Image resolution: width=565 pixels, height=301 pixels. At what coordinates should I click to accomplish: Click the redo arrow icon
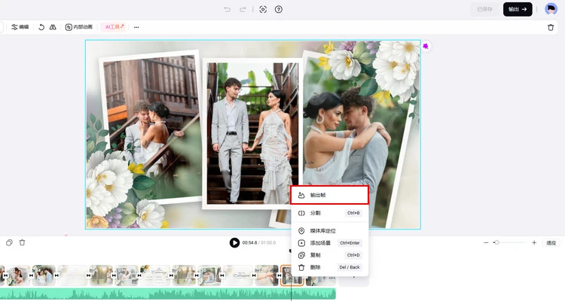point(243,9)
